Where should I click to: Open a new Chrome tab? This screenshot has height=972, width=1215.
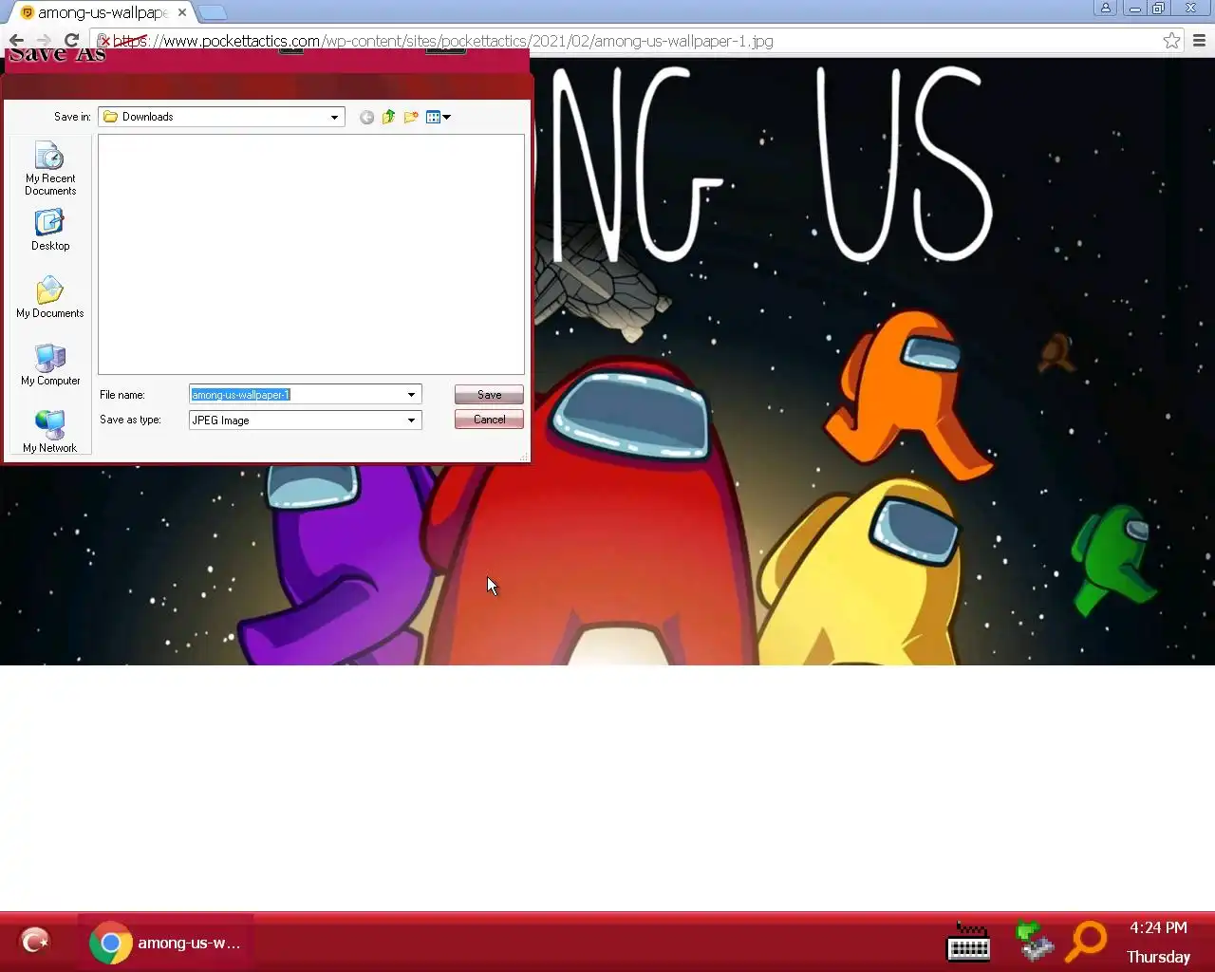[x=213, y=12]
